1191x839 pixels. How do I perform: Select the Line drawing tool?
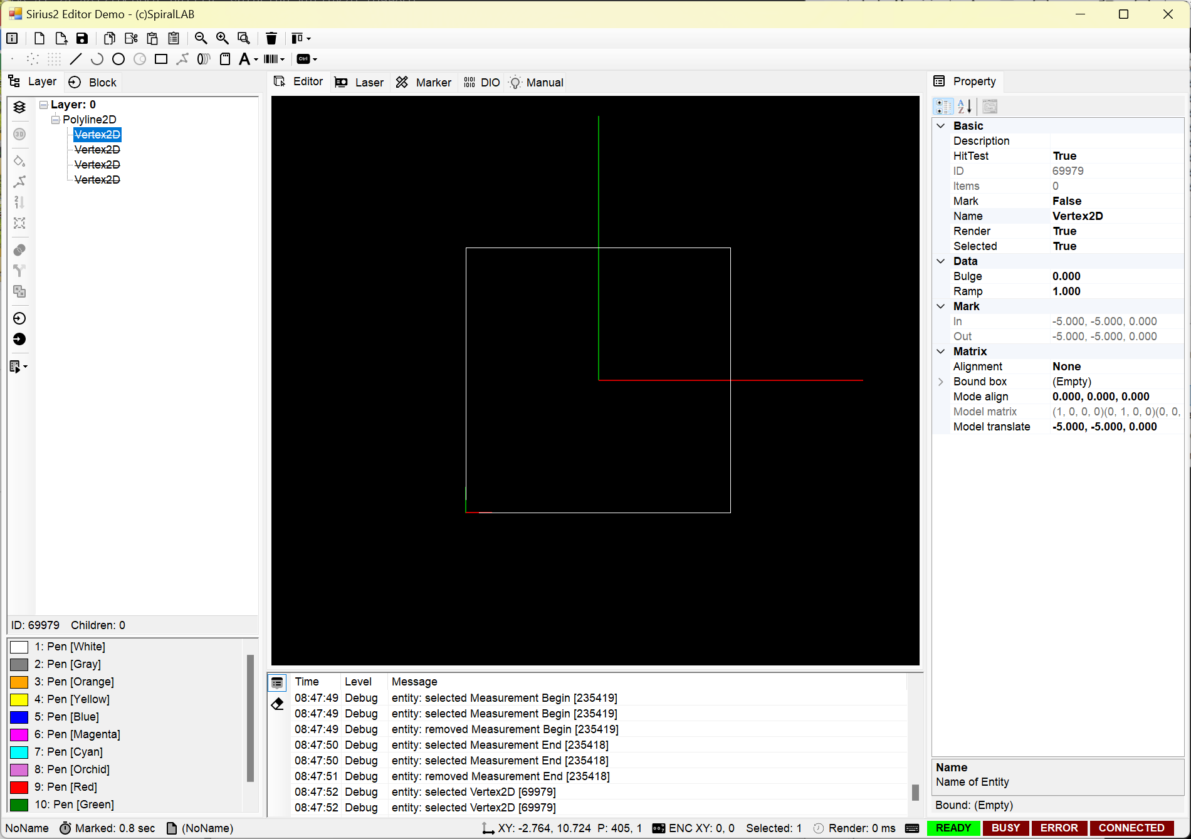76,59
